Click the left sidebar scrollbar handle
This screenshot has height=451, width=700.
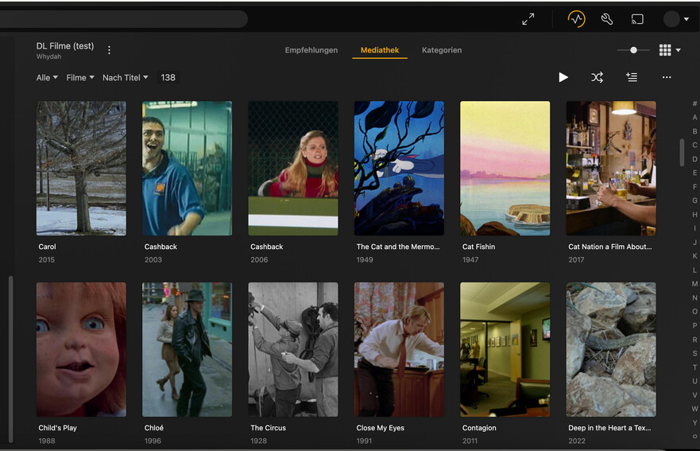10,360
